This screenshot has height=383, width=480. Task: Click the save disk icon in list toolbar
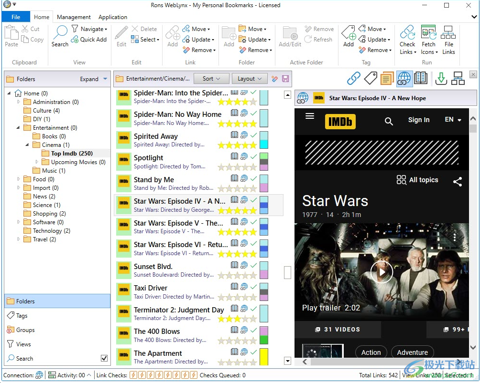[x=285, y=79]
